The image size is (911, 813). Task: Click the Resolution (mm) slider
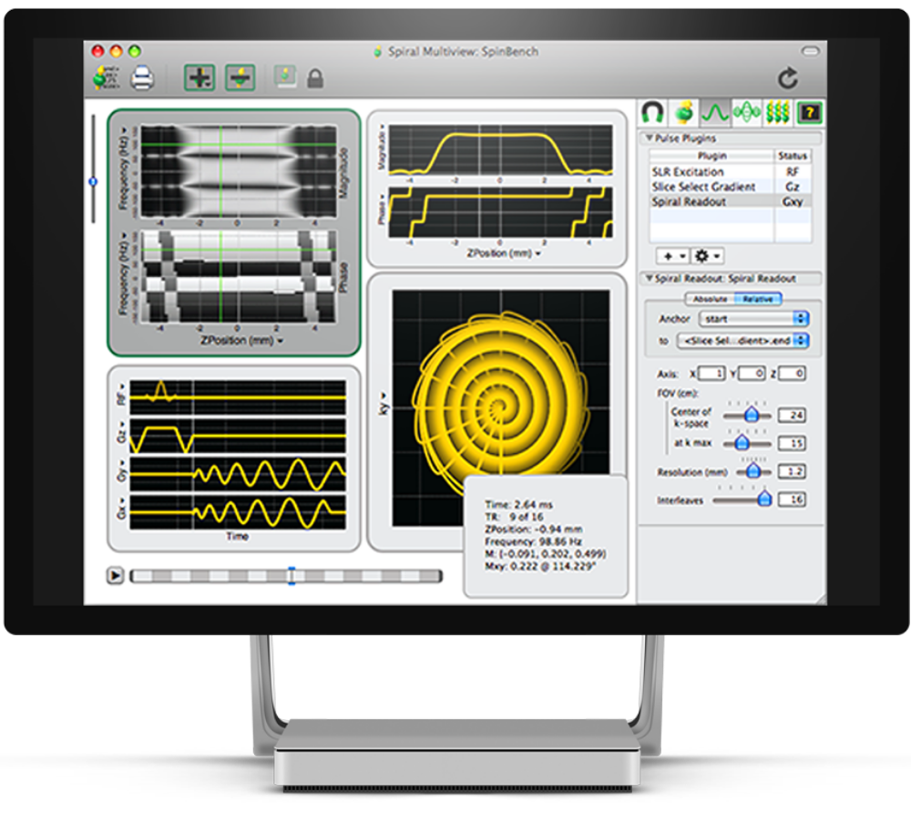coord(753,470)
